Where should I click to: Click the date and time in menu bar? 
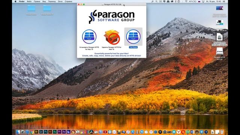(213, 1)
